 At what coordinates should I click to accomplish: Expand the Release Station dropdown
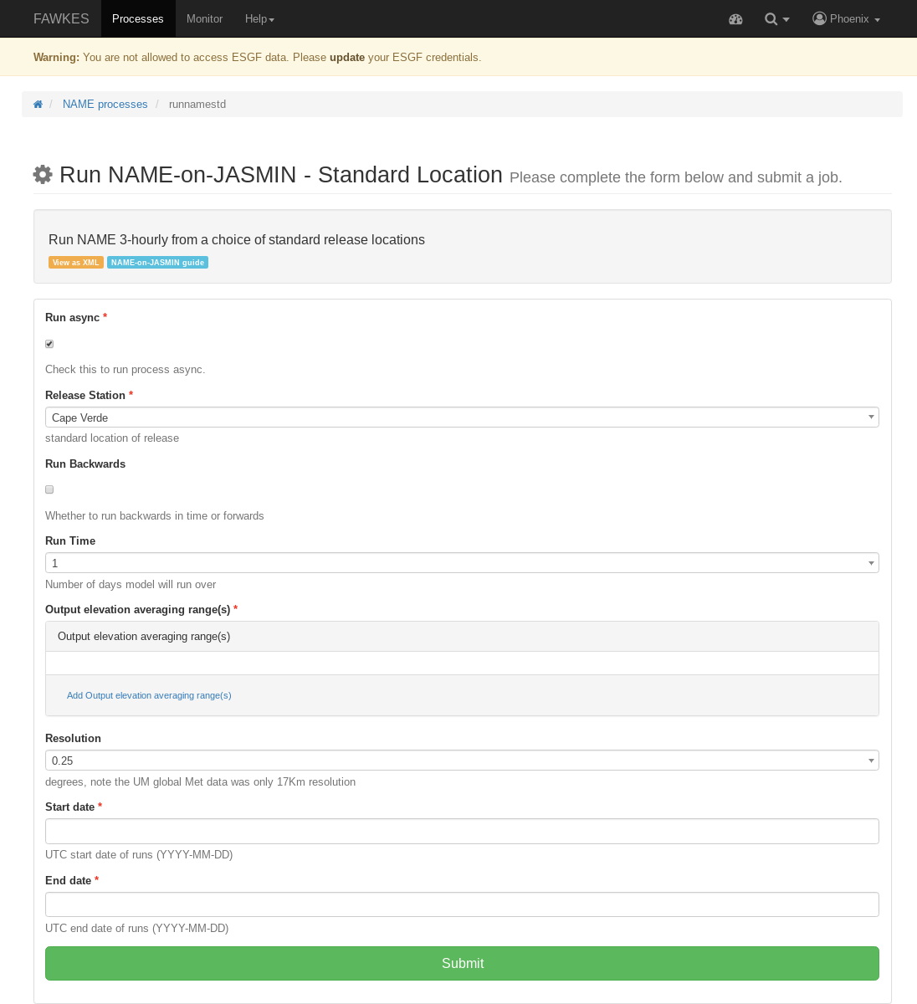pos(462,417)
